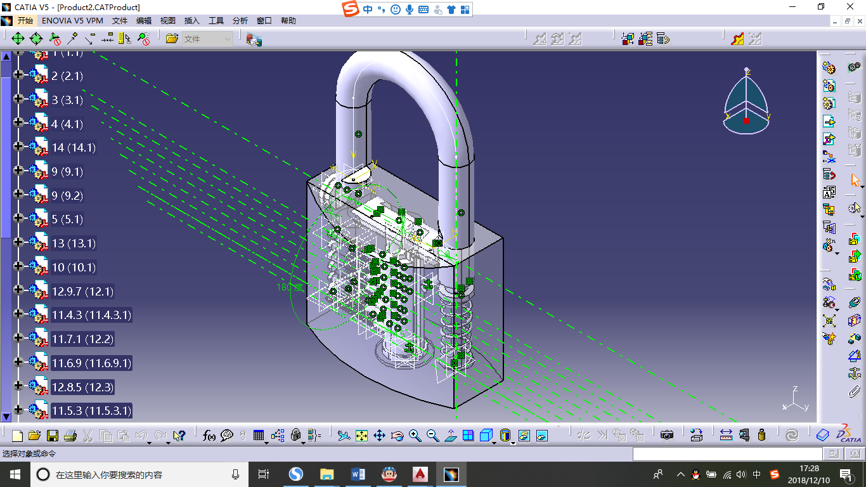Open the dropdown arrow next to the Select arrow tool
The width and height of the screenshot is (866, 487).
862,186
